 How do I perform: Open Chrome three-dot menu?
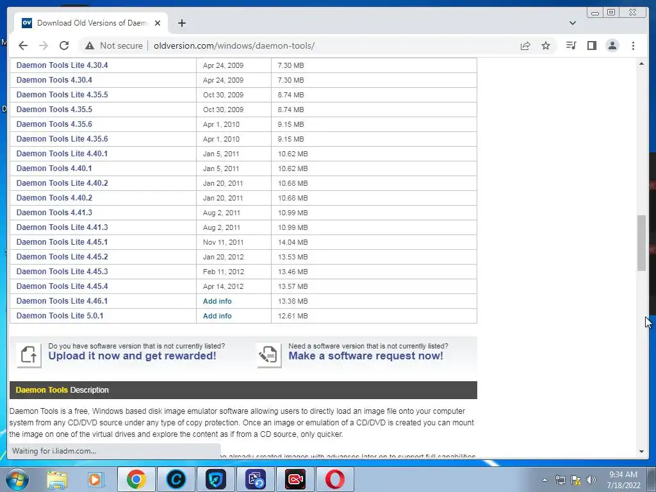[633, 45]
